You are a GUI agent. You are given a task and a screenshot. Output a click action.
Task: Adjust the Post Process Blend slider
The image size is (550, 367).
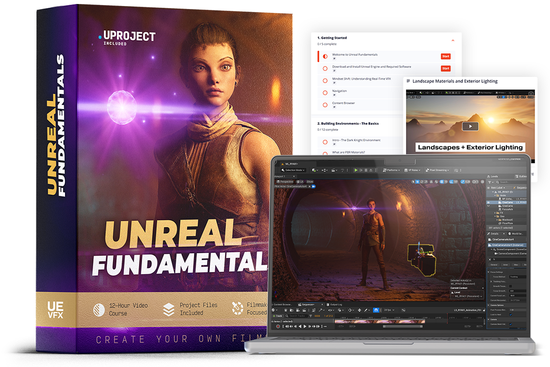511,310
